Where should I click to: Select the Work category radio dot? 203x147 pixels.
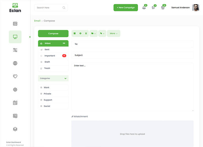[x=41, y=87]
